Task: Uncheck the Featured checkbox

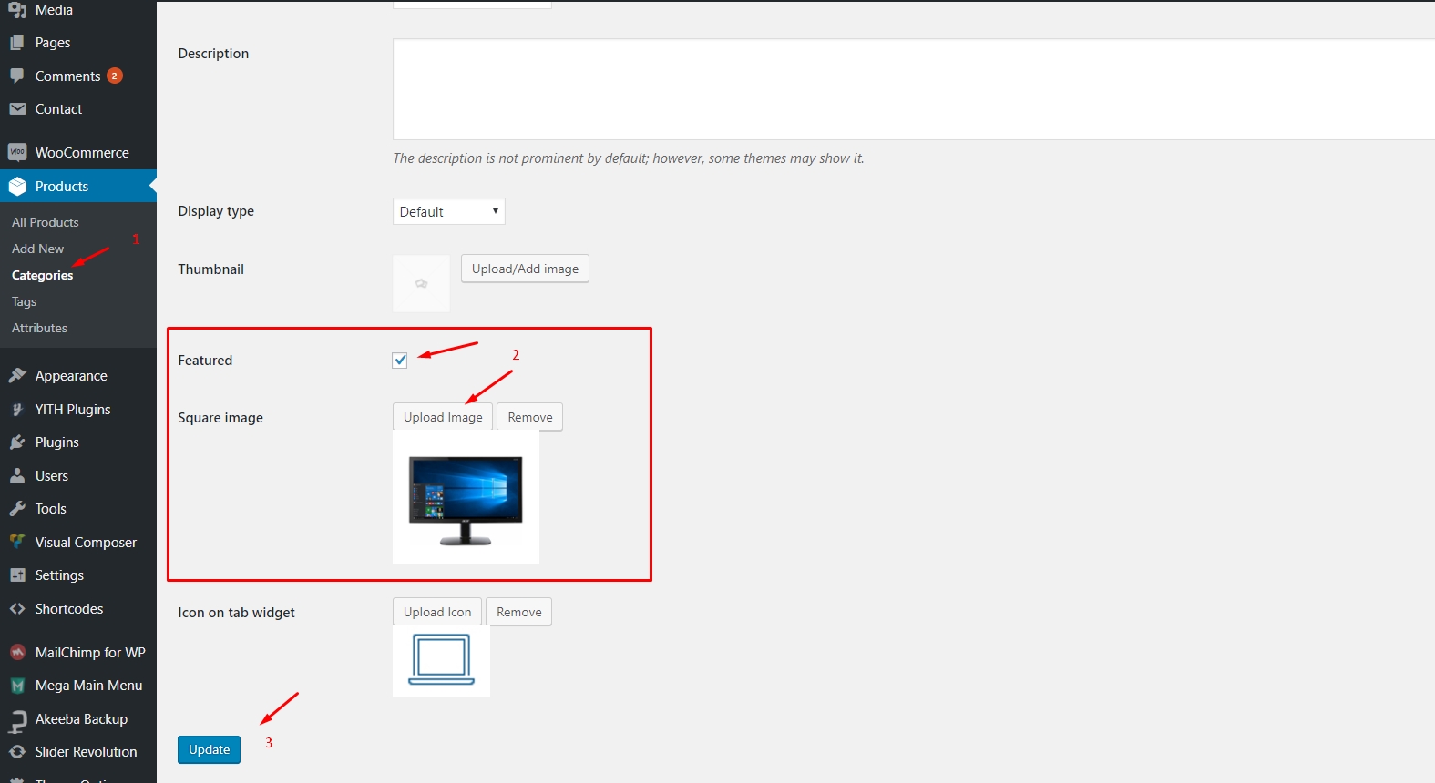Action: (x=400, y=361)
